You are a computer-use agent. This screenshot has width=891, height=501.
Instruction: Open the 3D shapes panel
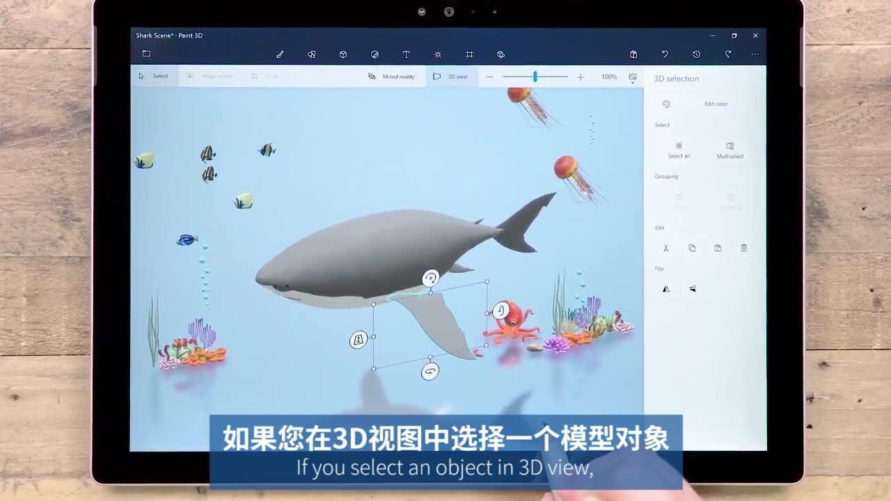[x=343, y=54]
